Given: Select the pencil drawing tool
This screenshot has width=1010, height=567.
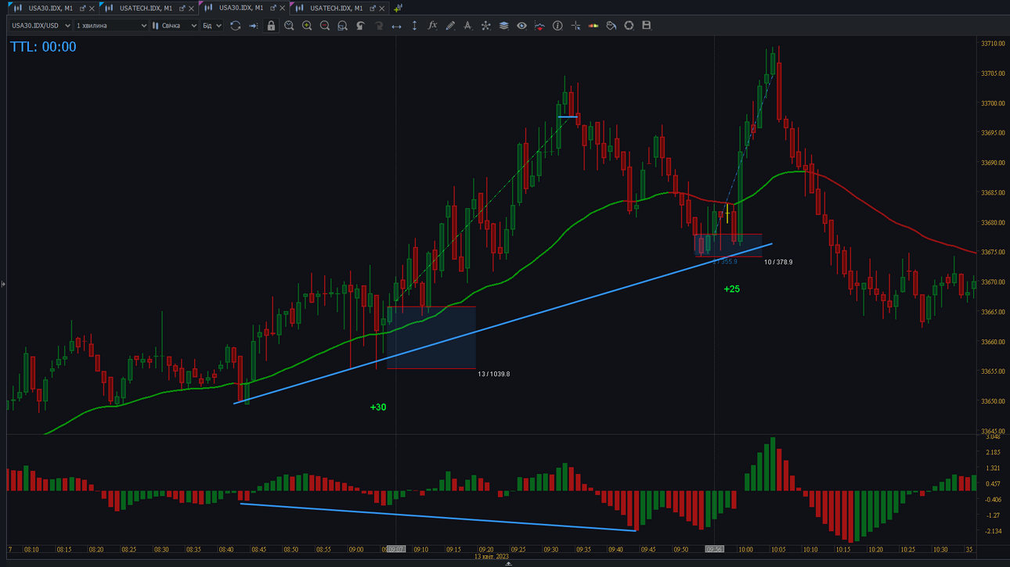Looking at the screenshot, I should pos(450,26).
